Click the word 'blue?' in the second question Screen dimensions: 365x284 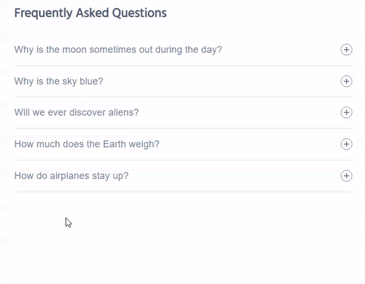(91, 81)
